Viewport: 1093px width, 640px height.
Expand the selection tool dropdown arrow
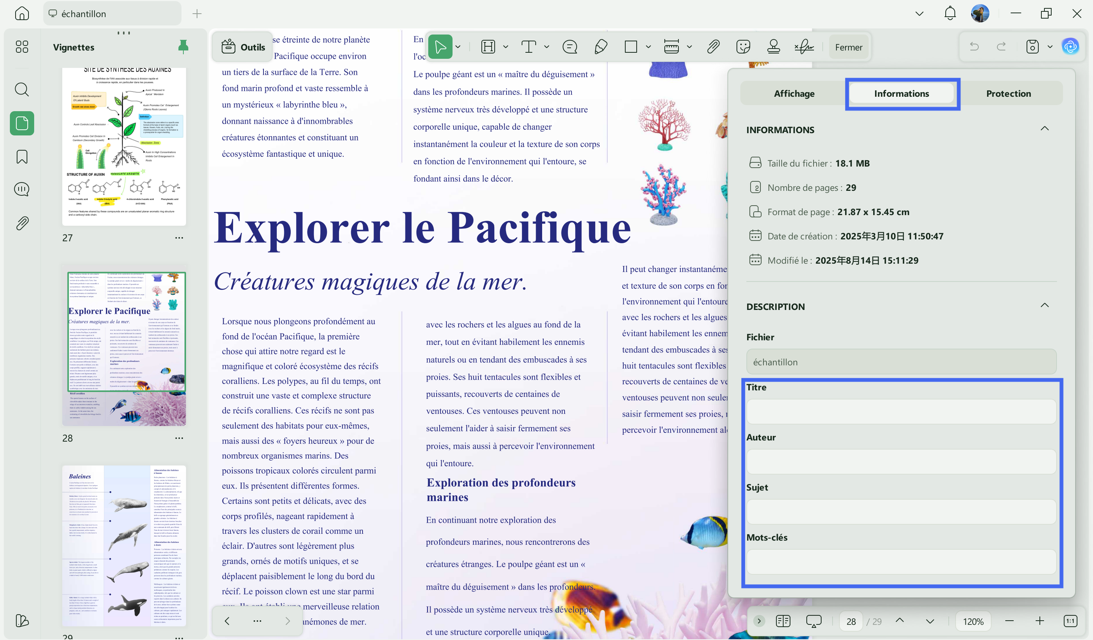[x=458, y=47]
